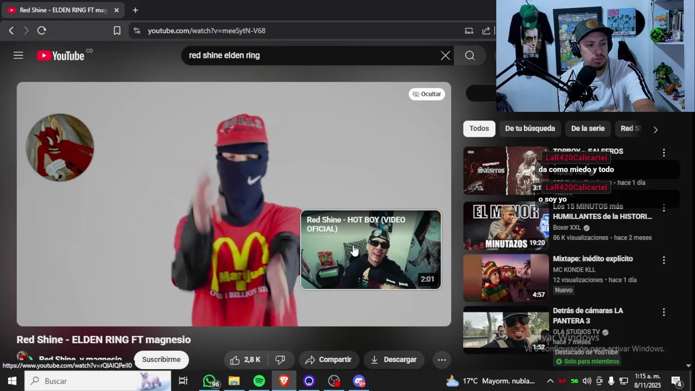
Task: Open WhatsApp from the taskbar
Action: (x=209, y=381)
